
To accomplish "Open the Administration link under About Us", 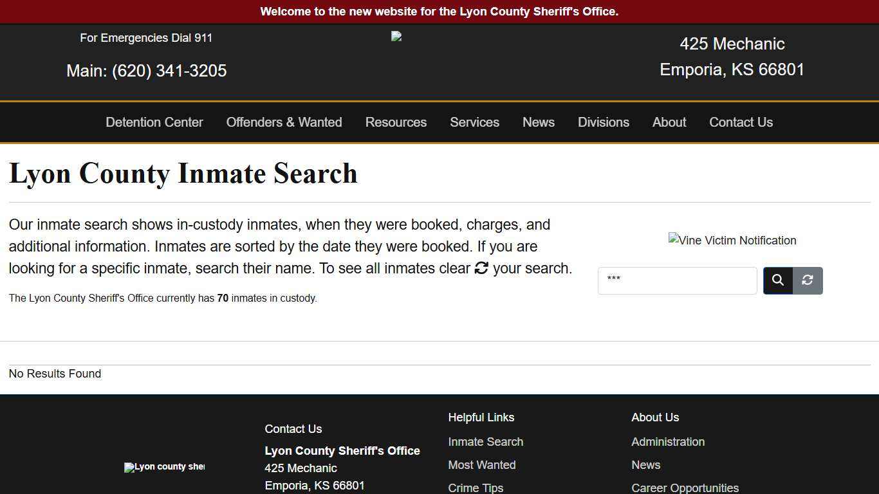I will (x=668, y=442).
